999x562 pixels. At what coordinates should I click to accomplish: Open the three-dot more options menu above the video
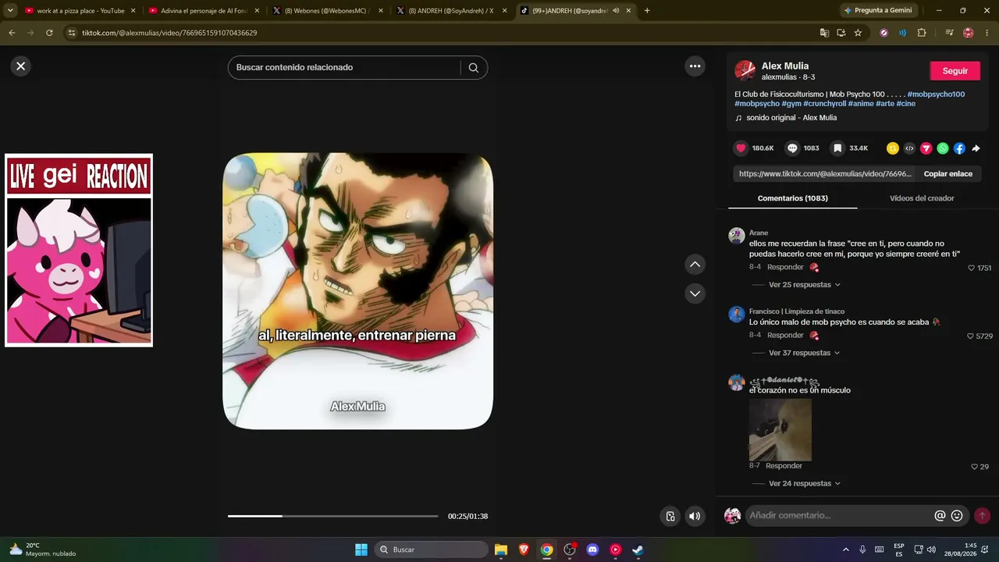(695, 66)
